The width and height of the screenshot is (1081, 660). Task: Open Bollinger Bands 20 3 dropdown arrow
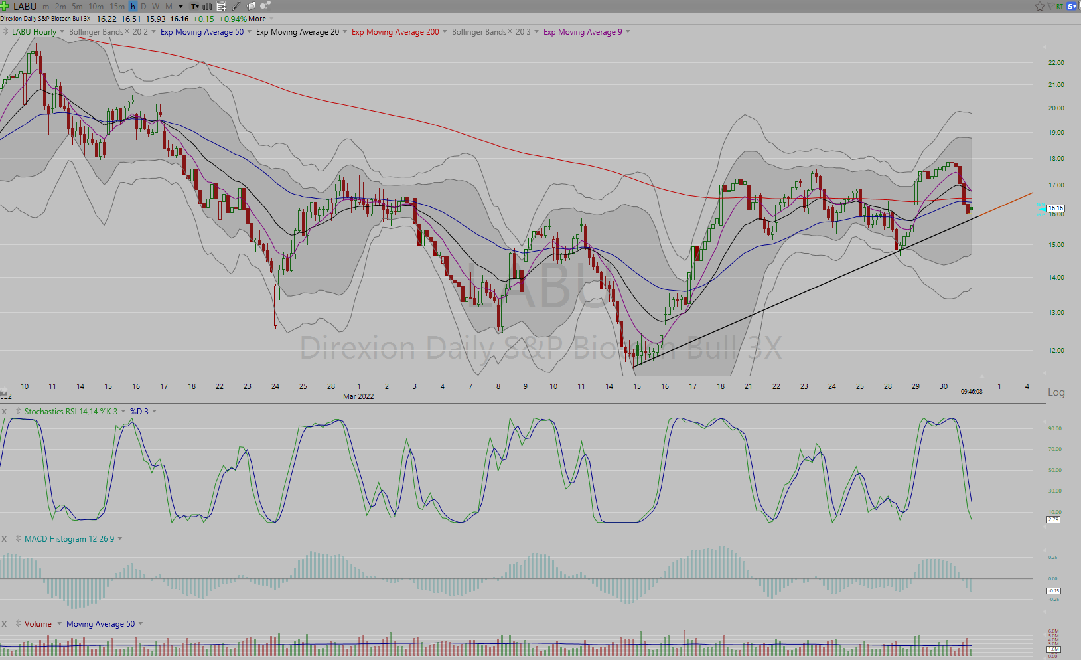coord(536,31)
